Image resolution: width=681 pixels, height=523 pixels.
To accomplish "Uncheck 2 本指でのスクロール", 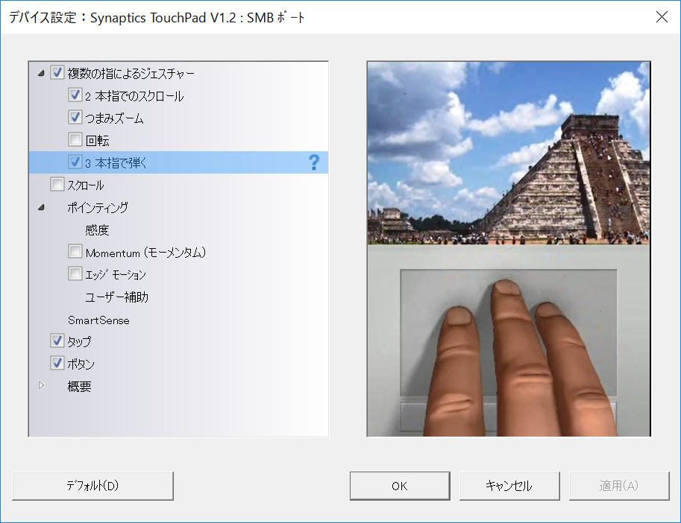I will pyautogui.click(x=75, y=95).
